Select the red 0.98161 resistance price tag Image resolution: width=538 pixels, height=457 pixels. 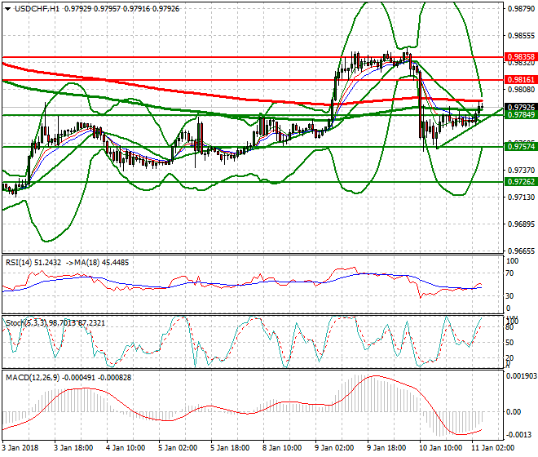[521, 80]
